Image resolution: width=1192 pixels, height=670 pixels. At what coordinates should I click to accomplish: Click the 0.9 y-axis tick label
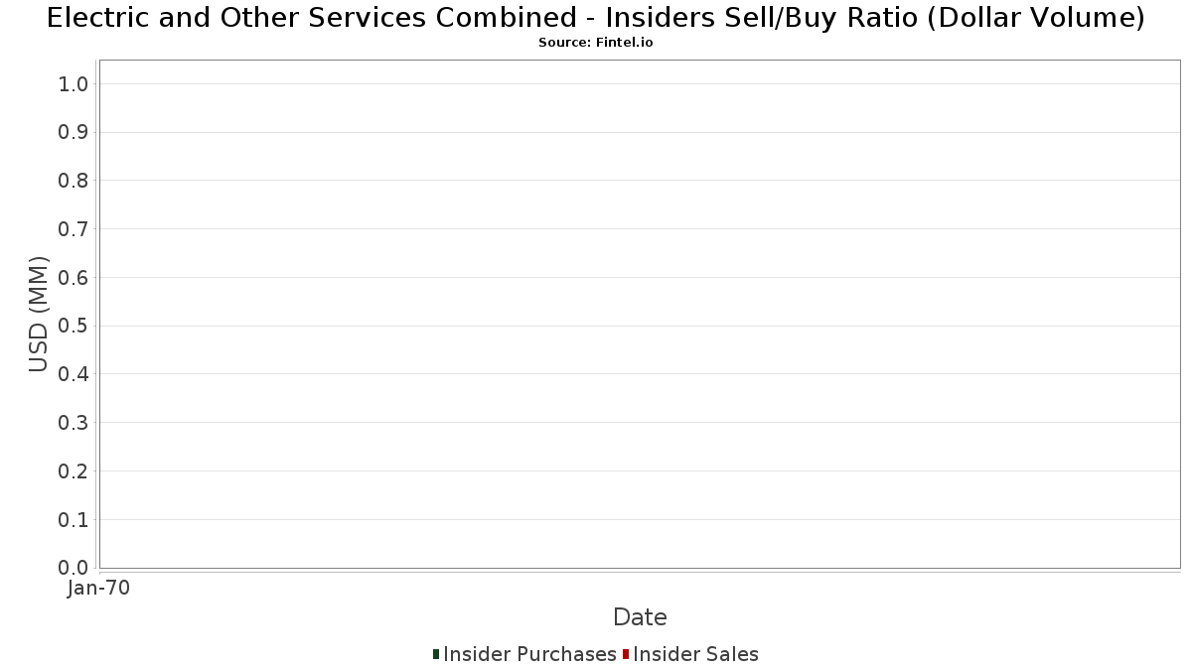[74, 132]
